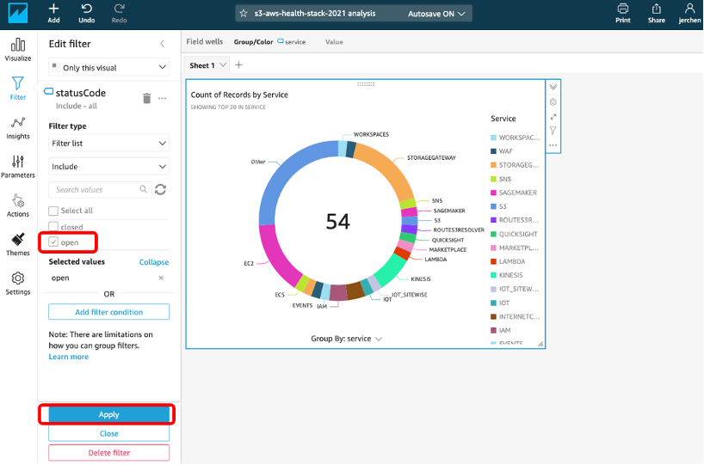This screenshot has width=704, height=465.
Task: Click the Undo icon in top bar
Action: point(86,12)
